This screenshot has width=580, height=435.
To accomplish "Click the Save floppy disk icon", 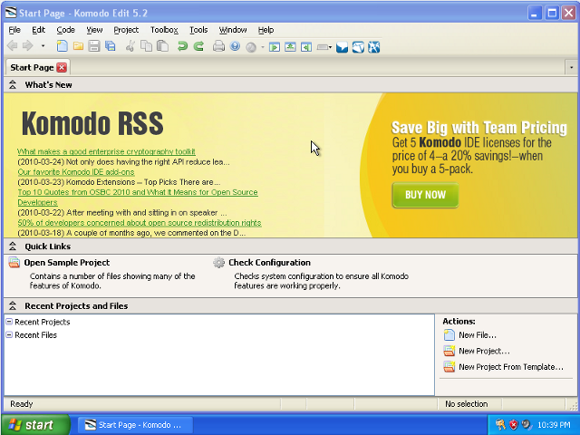I will pos(94,46).
